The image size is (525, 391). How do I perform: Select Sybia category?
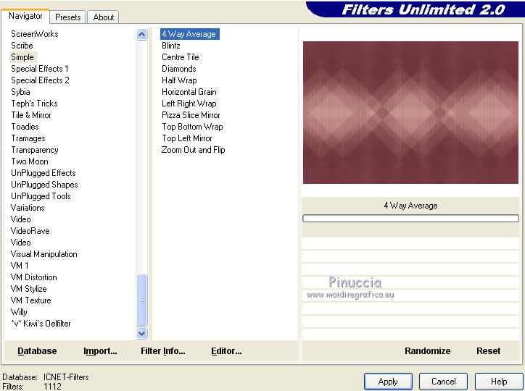point(20,91)
